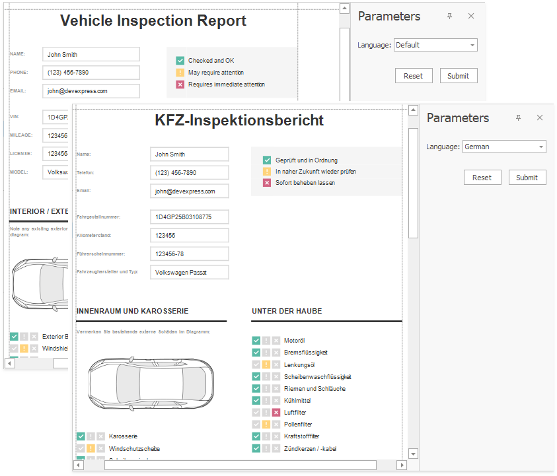The width and height of the screenshot is (557, 476).
Task: Click Reset in the German Parameters panel
Action: pos(482,178)
